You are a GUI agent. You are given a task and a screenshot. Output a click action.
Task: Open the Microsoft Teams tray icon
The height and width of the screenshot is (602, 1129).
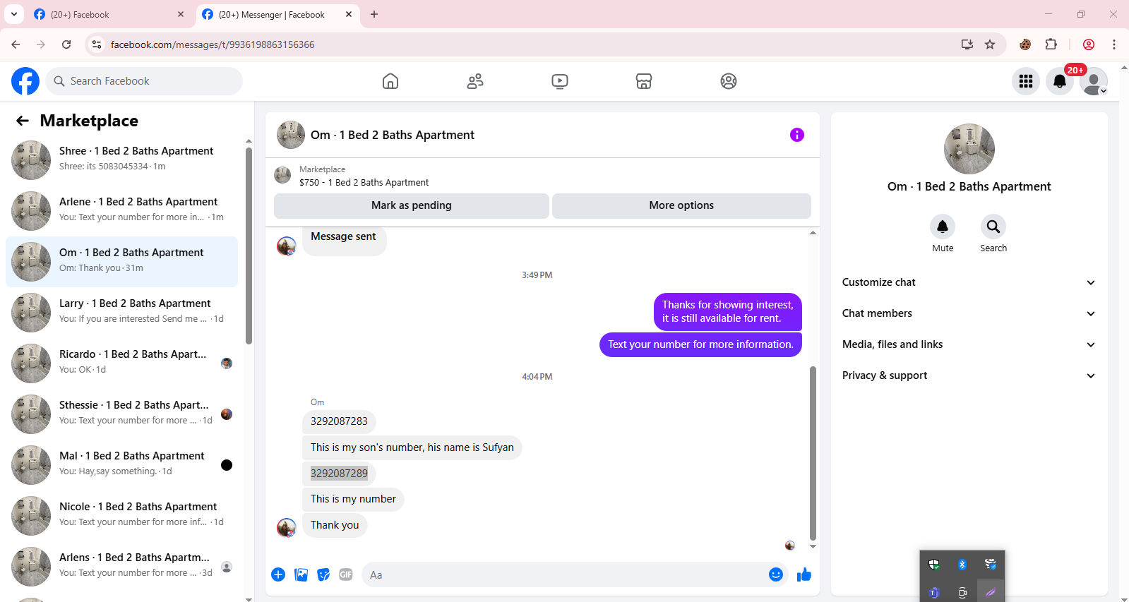pyautogui.click(x=934, y=592)
